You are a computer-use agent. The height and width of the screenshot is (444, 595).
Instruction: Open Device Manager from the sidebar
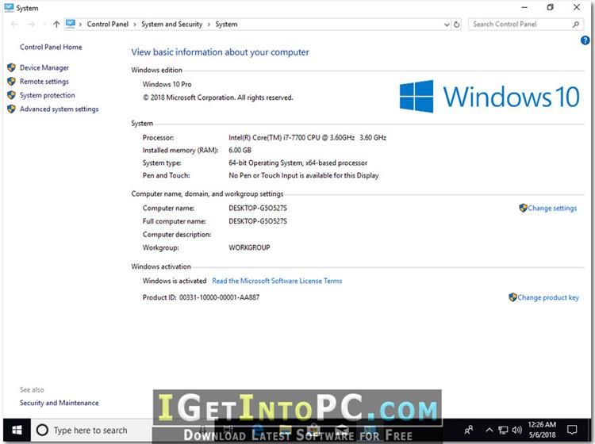click(44, 67)
